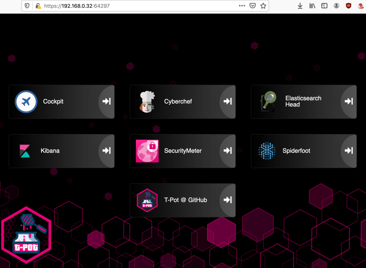The width and height of the screenshot is (366, 268).
Task: Open the Spiderfoot text label link
Action: (296, 151)
